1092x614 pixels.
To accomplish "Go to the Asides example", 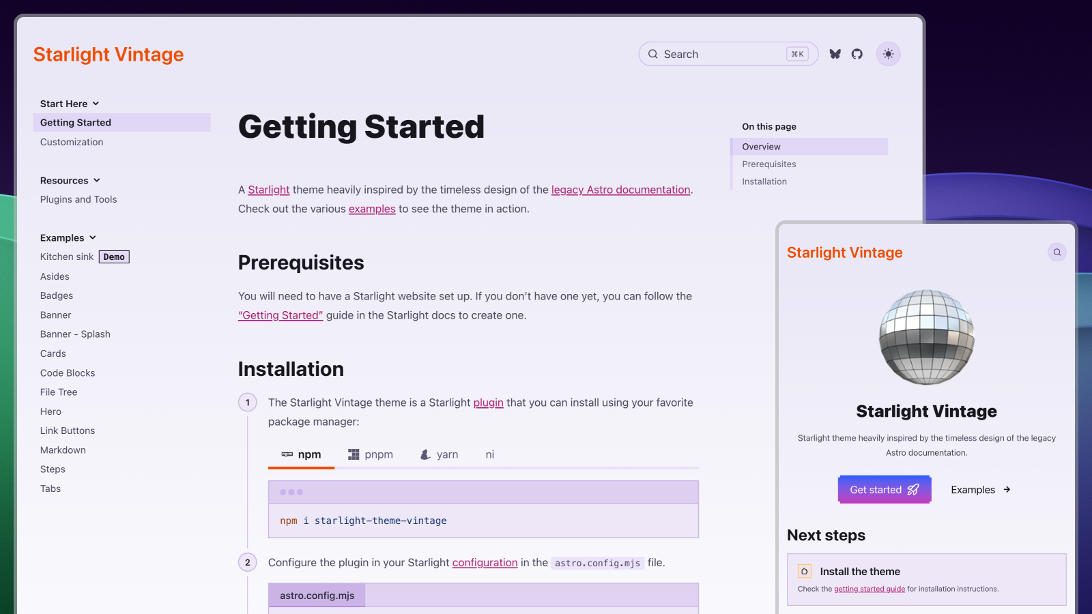I will pos(55,276).
